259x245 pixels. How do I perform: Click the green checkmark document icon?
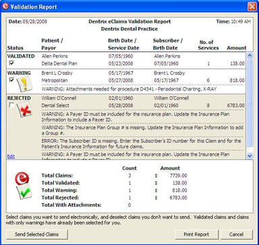tap(24, 192)
